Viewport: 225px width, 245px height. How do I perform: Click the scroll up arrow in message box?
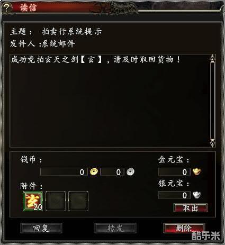point(213,58)
